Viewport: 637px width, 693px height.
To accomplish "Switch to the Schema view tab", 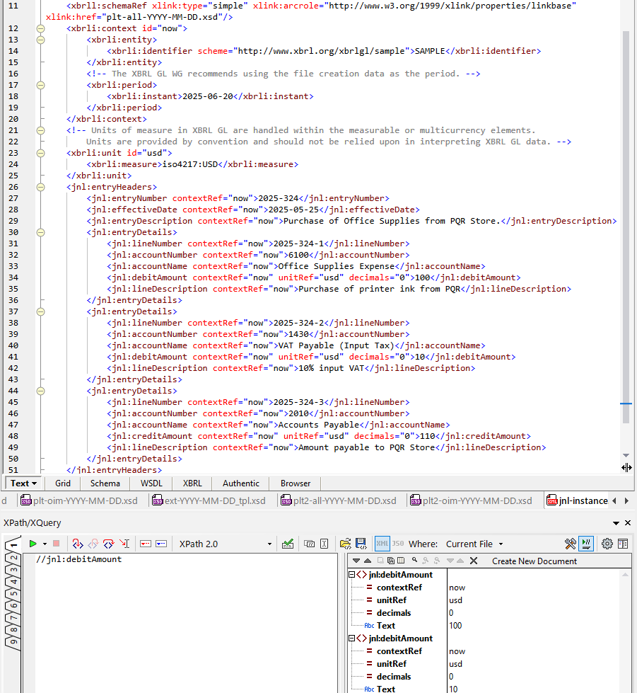I will pos(105,483).
